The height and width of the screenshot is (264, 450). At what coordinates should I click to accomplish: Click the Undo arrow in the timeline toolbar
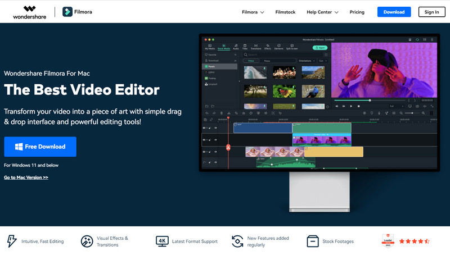(x=207, y=113)
